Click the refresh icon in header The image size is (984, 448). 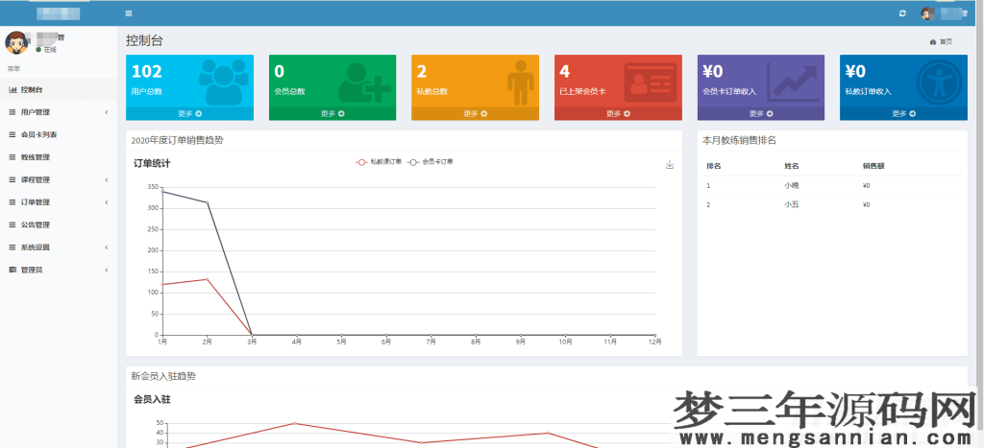click(902, 13)
